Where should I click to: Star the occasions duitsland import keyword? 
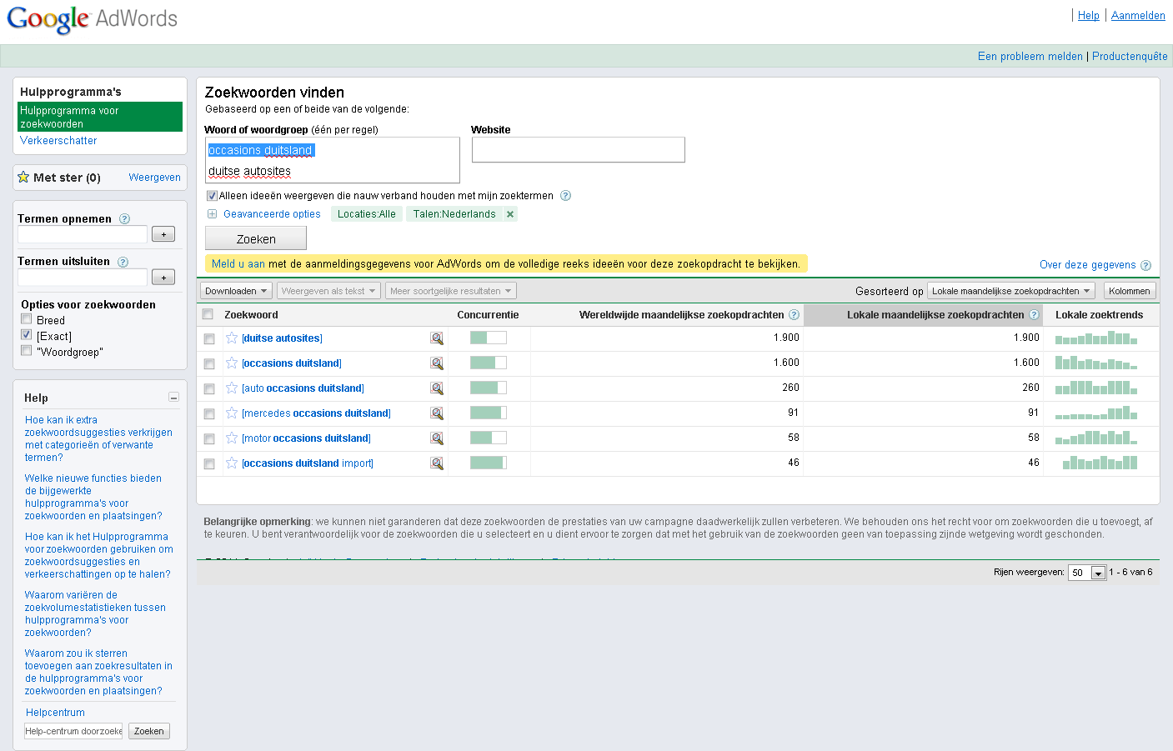coord(232,463)
